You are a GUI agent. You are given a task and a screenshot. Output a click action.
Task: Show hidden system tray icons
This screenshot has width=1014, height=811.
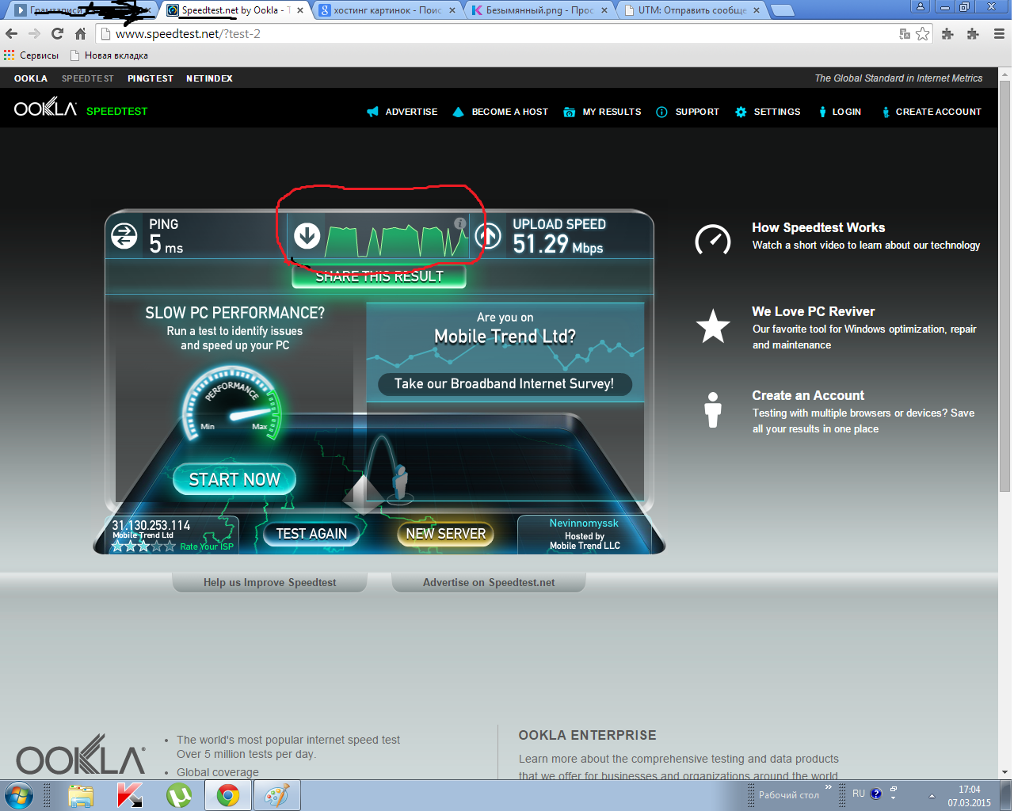click(932, 795)
